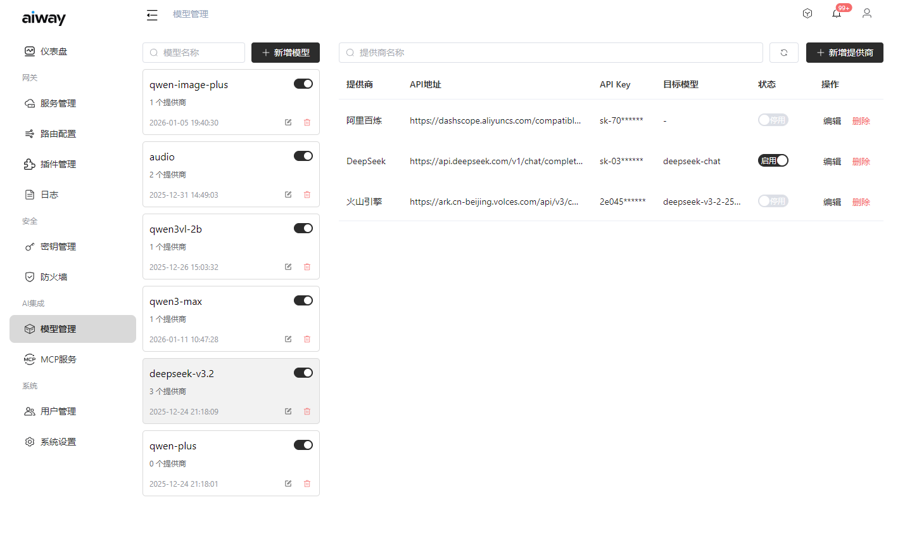The image size is (905, 533).
Task: Delete the audio model card
Action: pyautogui.click(x=307, y=195)
